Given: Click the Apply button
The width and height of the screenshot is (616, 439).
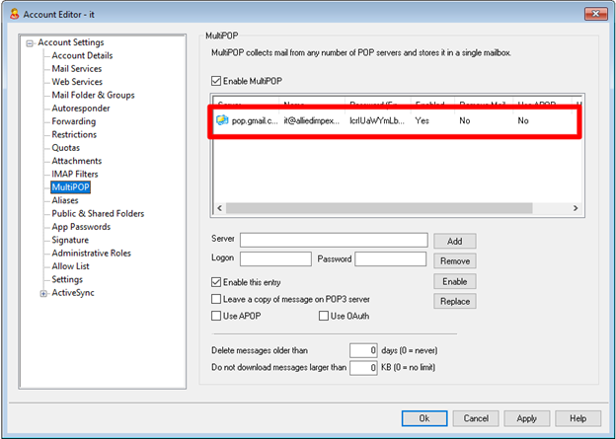Looking at the screenshot, I should click(x=526, y=418).
